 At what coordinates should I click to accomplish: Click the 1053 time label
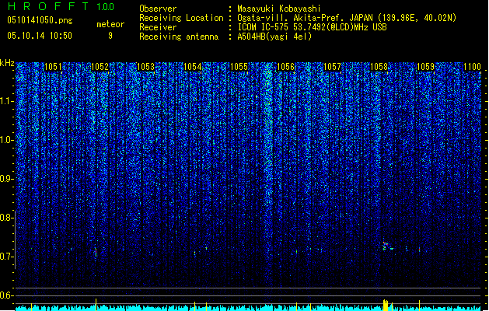coord(146,66)
